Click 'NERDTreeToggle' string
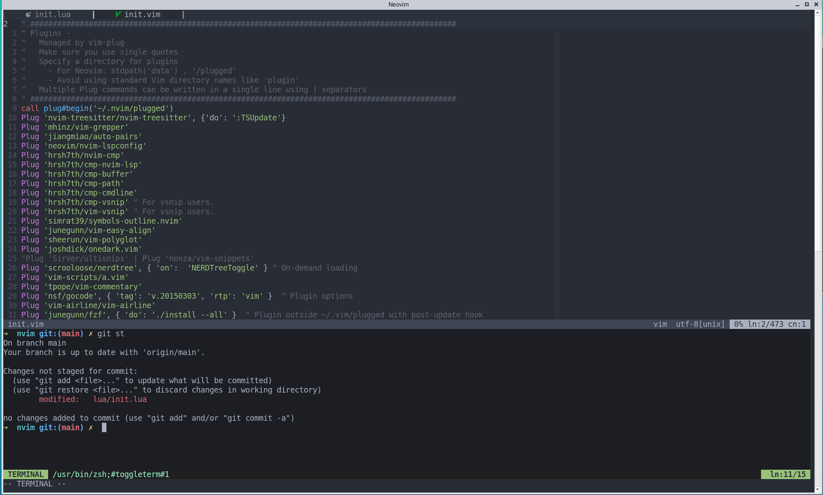The width and height of the screenshot is (823, 495). 223,268
